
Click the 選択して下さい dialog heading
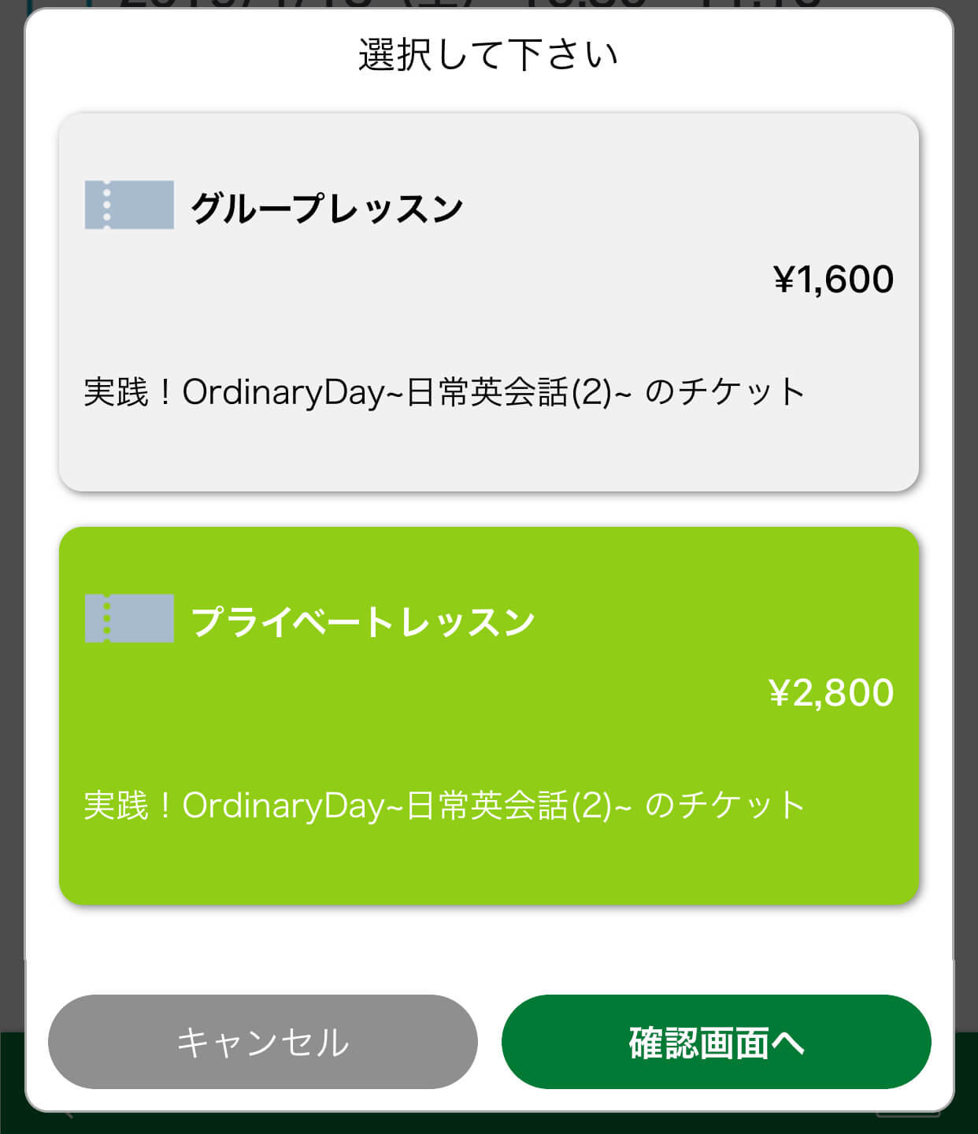point(488,55)
